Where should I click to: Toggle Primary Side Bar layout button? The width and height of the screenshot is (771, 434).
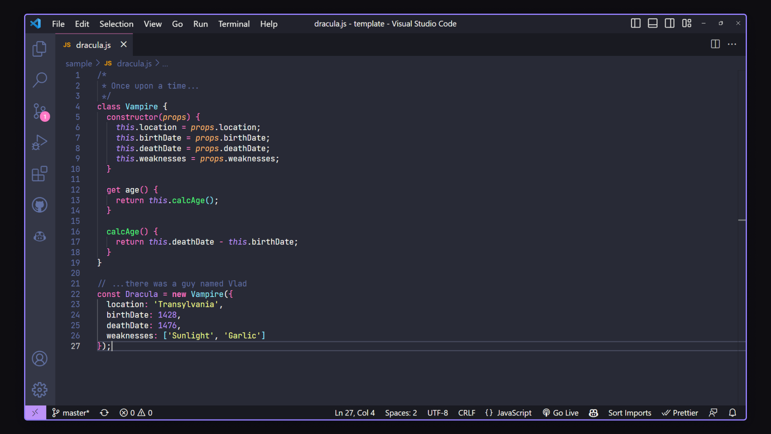point(635,23)
